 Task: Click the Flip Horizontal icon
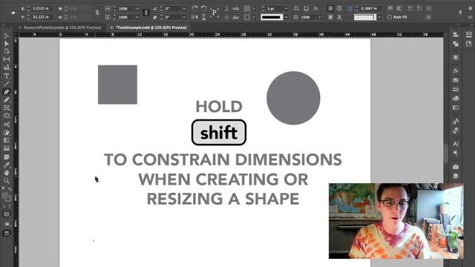194,17
